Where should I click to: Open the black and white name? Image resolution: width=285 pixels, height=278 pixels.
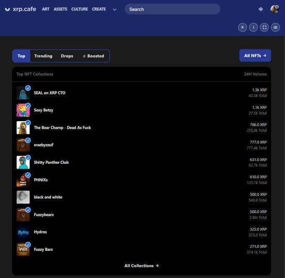pyautogui.click(x=48, y=197)
